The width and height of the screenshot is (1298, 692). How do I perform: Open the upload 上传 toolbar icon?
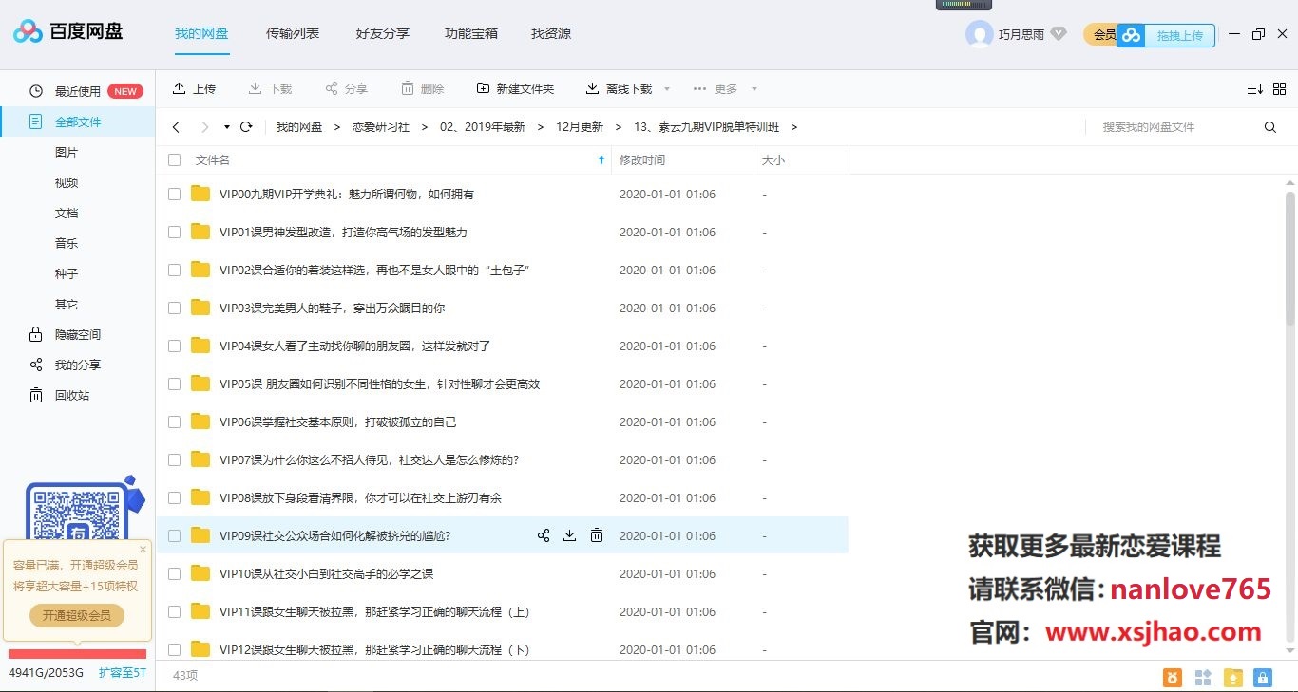180,87
